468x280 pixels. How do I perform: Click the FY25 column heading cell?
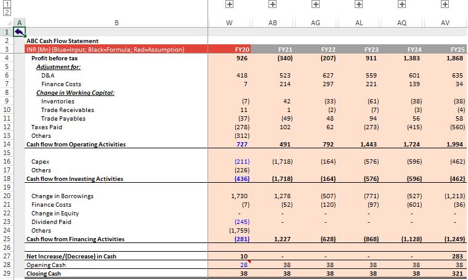click(x=446, y=49)
